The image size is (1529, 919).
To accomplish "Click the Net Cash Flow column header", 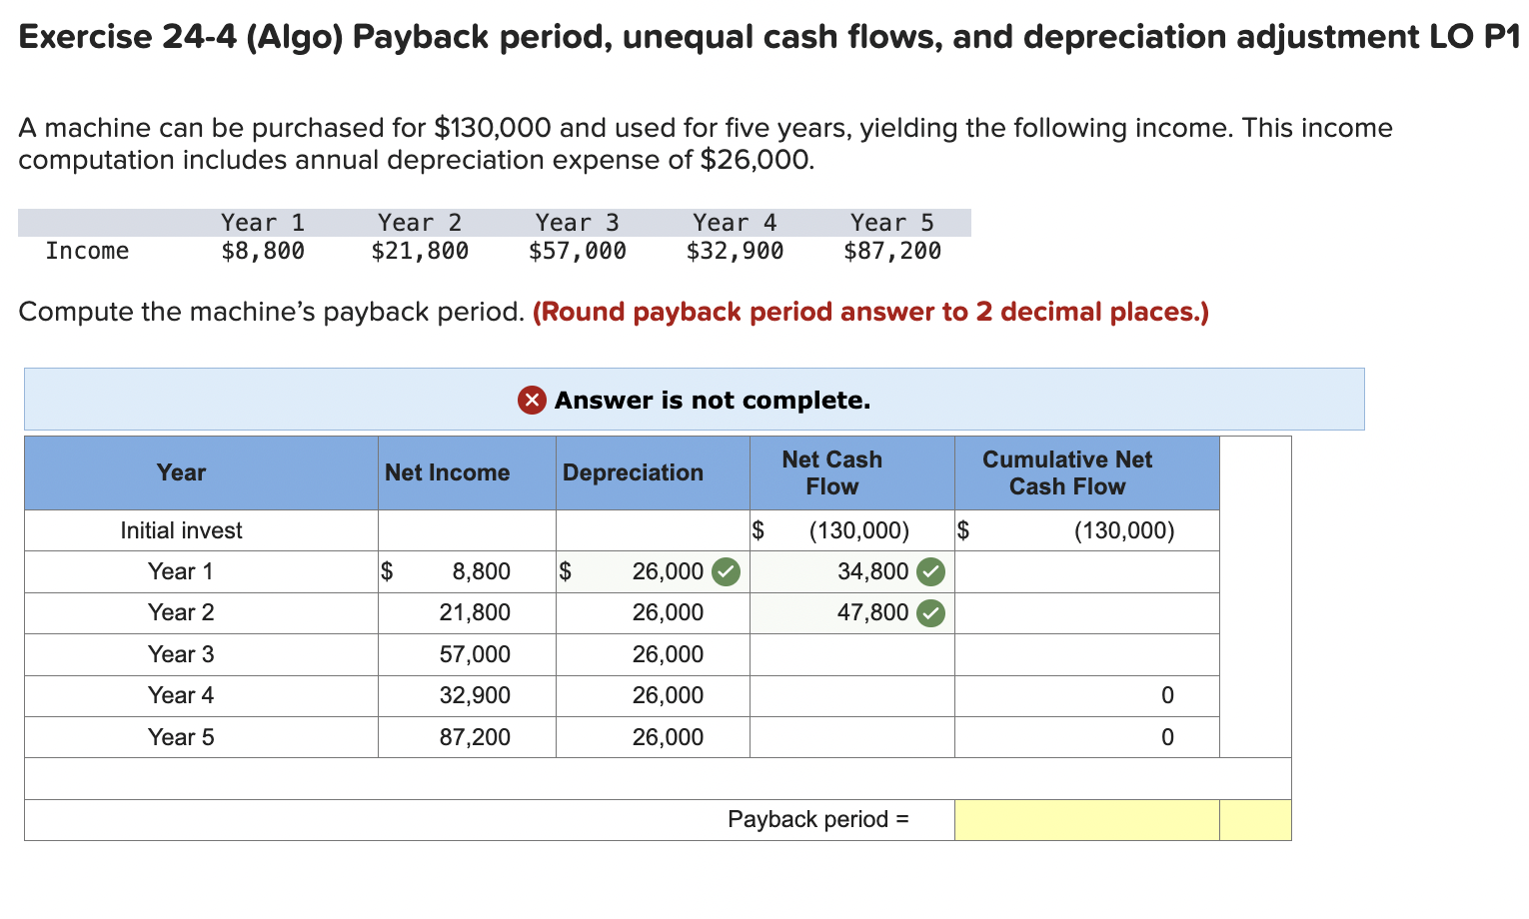I will pyautogui.click(x=849, y=472).
